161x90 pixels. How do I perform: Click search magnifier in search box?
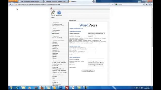click(143, 4)
